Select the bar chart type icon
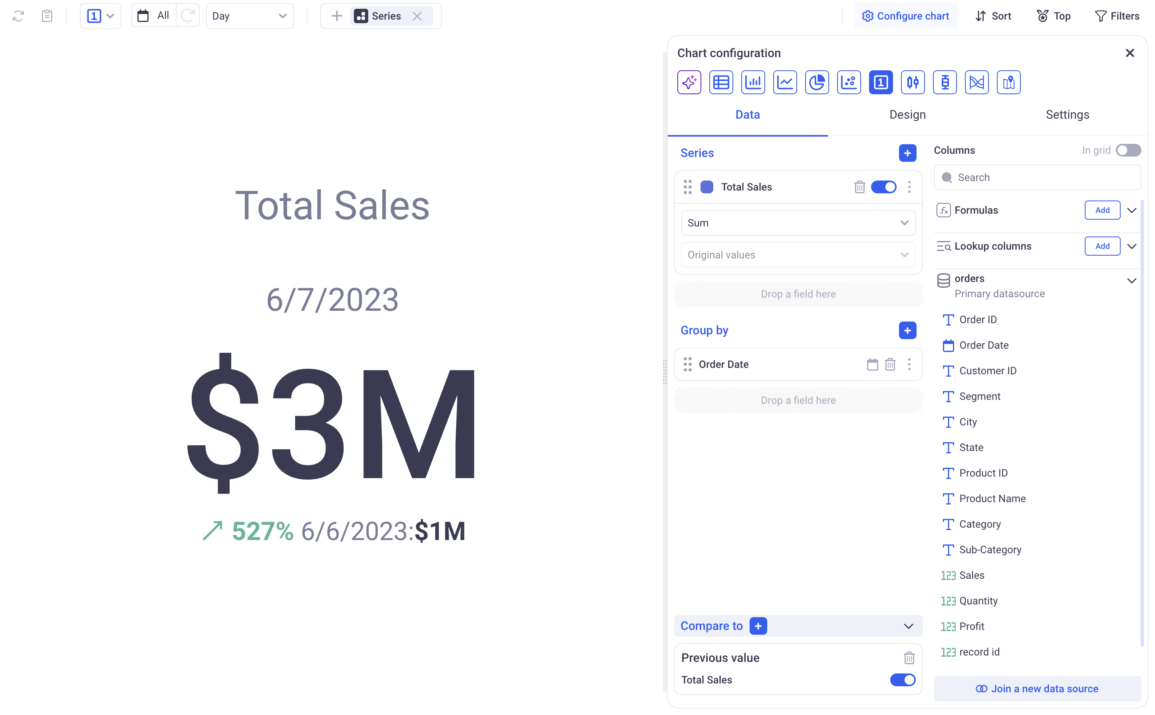 pyautogui.click(x=753, y=82)
